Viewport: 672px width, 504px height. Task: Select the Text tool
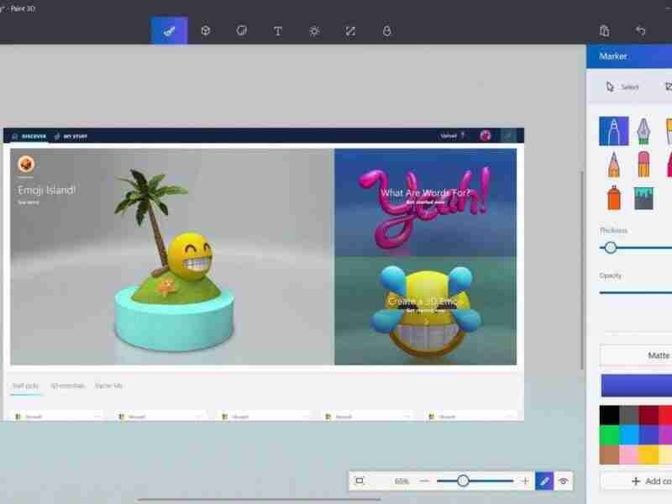coord(278,31)
